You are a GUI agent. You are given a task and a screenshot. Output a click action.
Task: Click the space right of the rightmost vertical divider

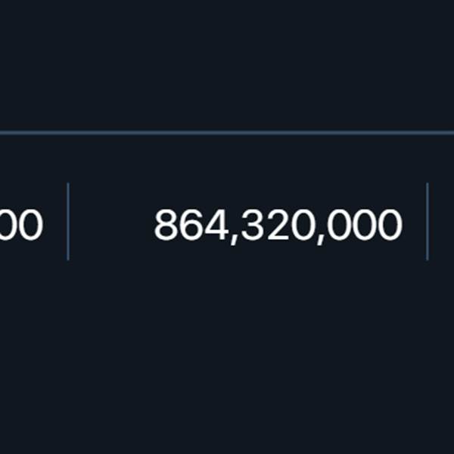pos(442,222)
